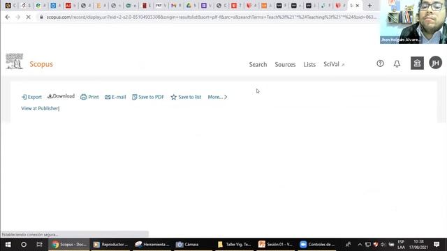This screenshot has height=251, width=447.
Task: Export the document record
Action: [31, 97]
